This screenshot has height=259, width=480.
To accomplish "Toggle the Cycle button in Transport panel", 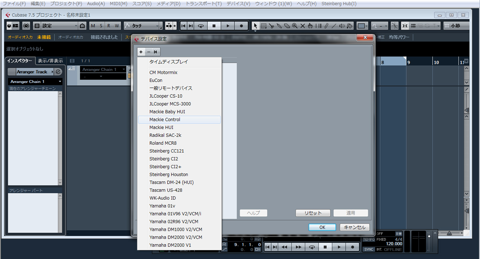I will [x=312, y=247].
